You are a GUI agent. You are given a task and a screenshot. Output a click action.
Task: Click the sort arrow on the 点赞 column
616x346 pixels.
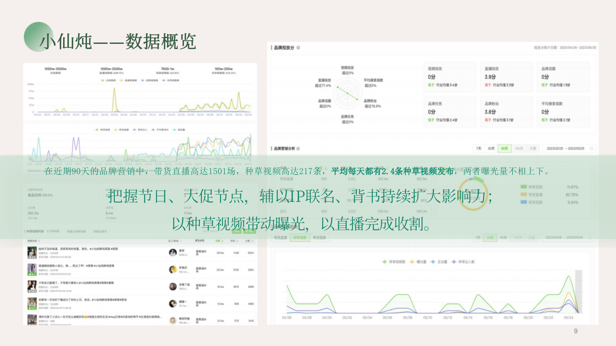tap(223, 240)
